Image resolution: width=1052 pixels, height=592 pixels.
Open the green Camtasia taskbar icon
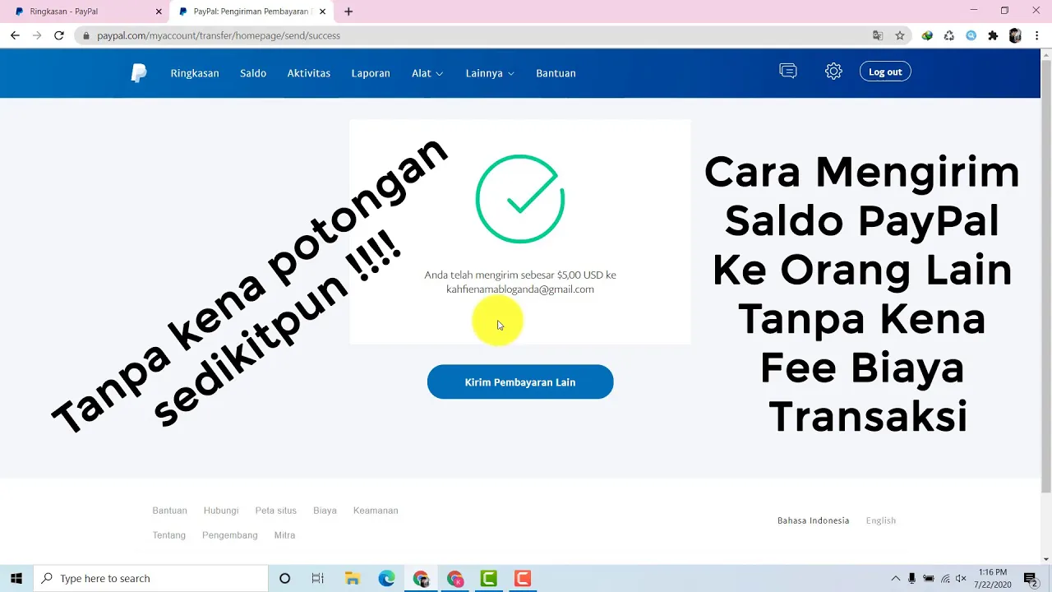pos(488,578)
